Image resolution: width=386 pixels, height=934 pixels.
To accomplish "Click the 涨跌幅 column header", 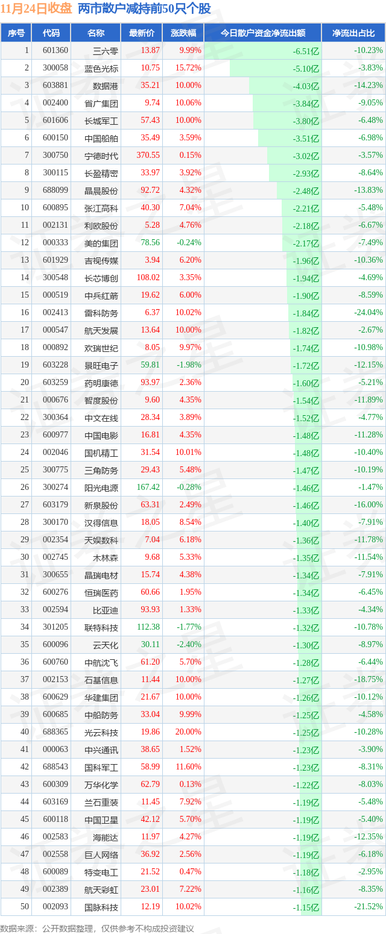I will point(183,33).
